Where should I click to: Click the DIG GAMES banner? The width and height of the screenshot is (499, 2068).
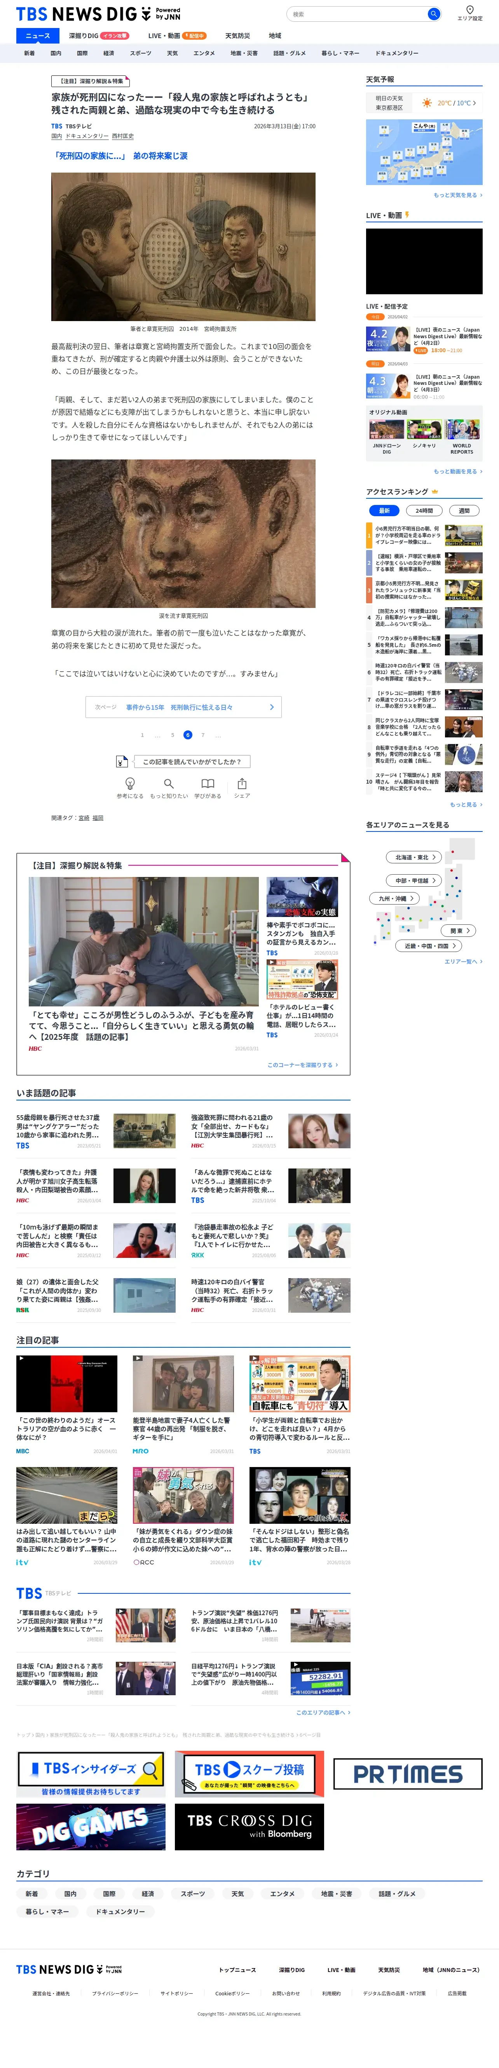tap(91, 1827)
